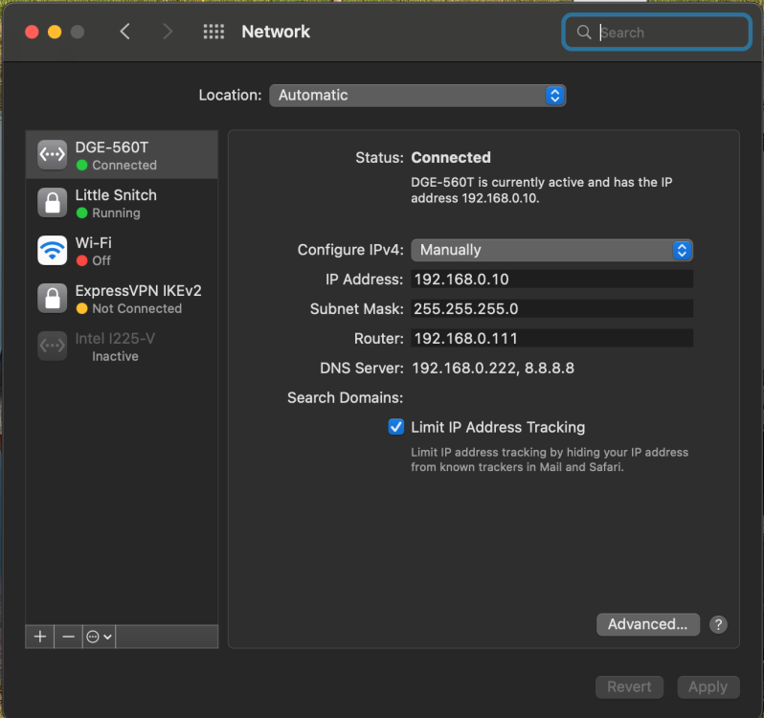Click the green Connected status dot
764x718 pixels.
click(82, 165)
